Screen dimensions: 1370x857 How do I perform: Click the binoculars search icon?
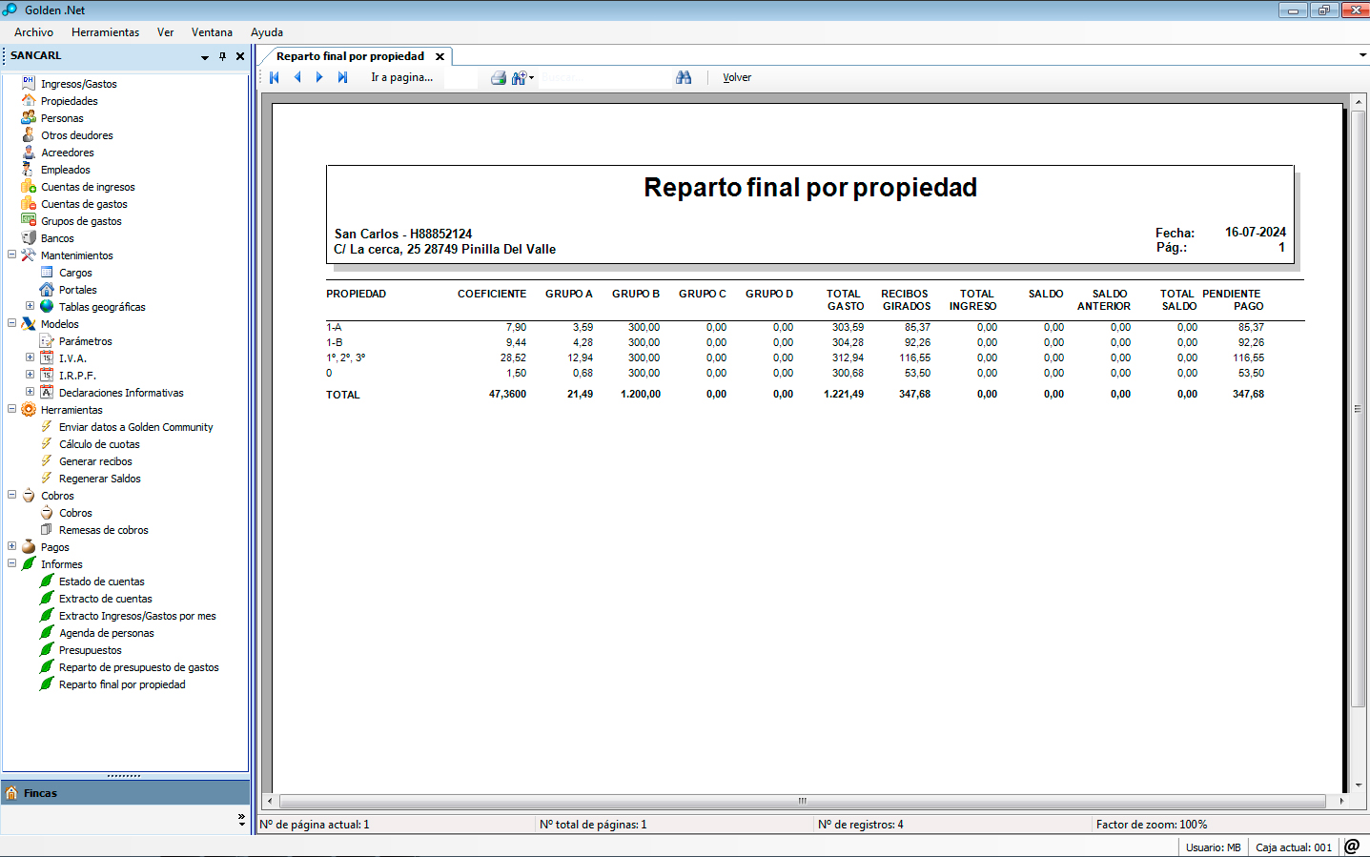684,77
